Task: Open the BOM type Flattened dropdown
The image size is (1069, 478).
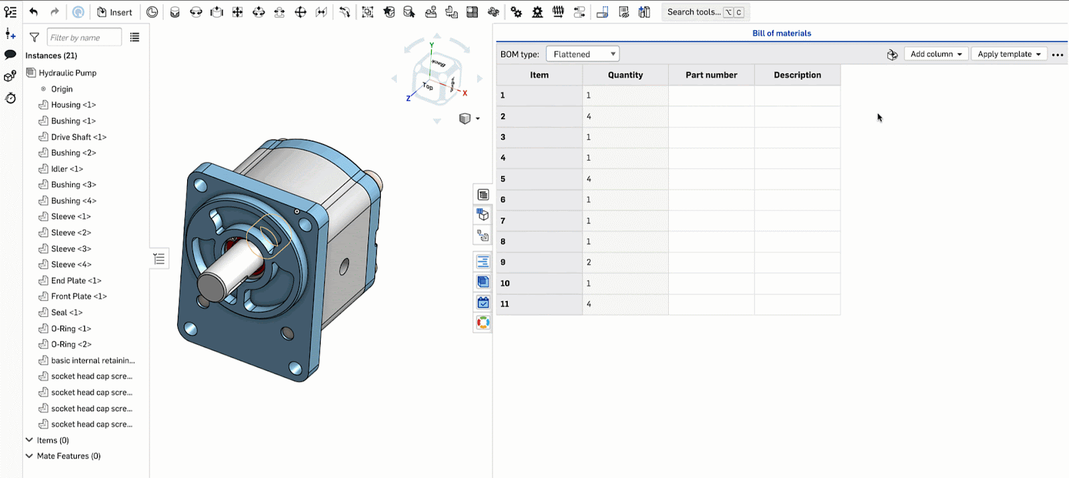Action: tap(583, 54)
